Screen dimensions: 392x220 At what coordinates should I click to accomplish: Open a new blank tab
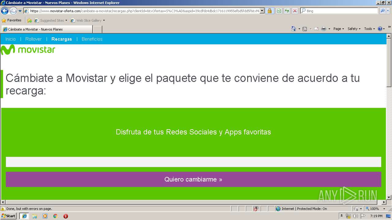(x=97, y=29)
